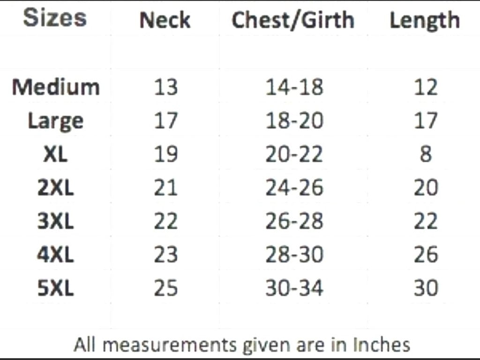Select the 5XL size row label
This screenshot has height=360, width=480.
56,288
